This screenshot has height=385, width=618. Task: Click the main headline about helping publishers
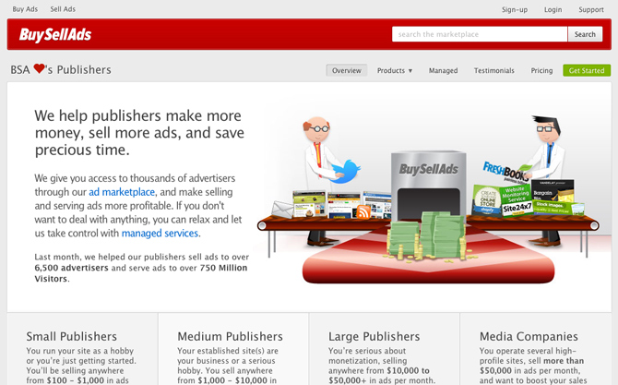[x=139, y=133]
